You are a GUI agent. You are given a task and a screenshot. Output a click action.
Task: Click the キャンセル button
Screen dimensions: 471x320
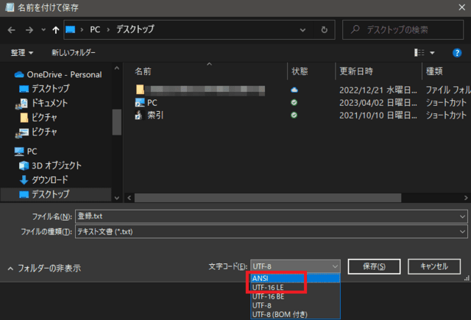(x=433, y=266)
